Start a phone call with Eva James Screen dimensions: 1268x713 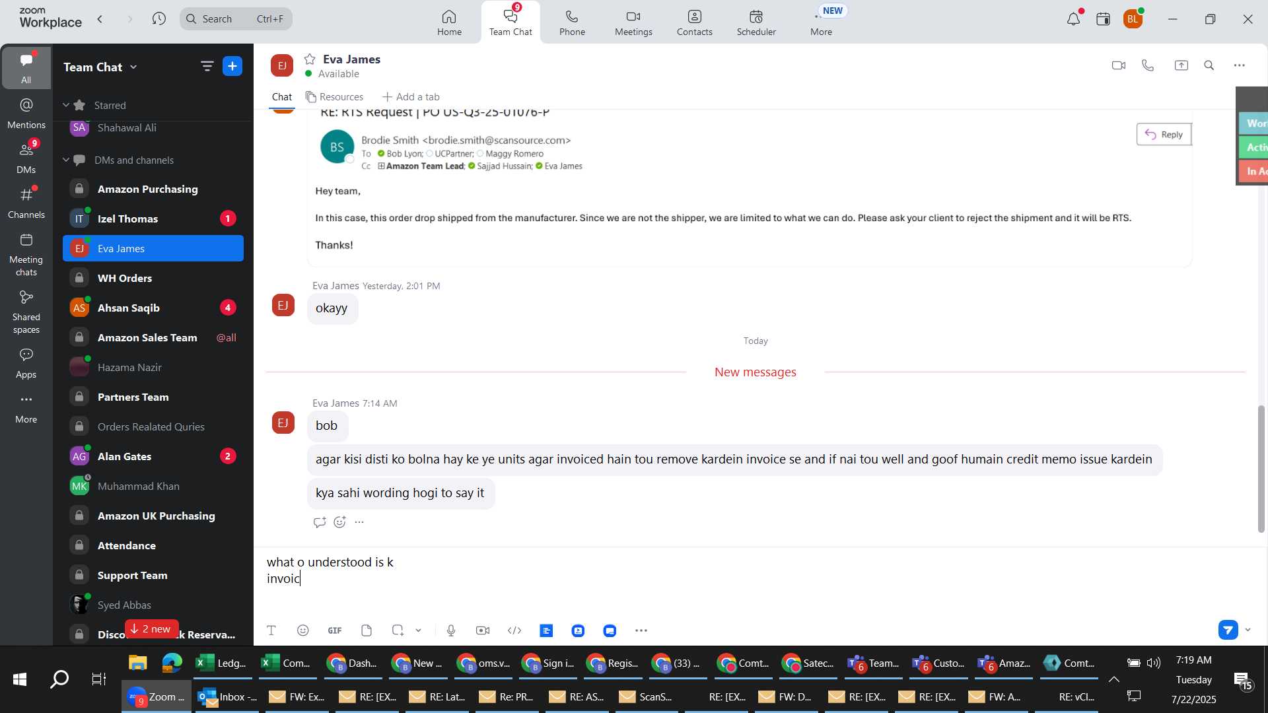tap(1148, 65)
